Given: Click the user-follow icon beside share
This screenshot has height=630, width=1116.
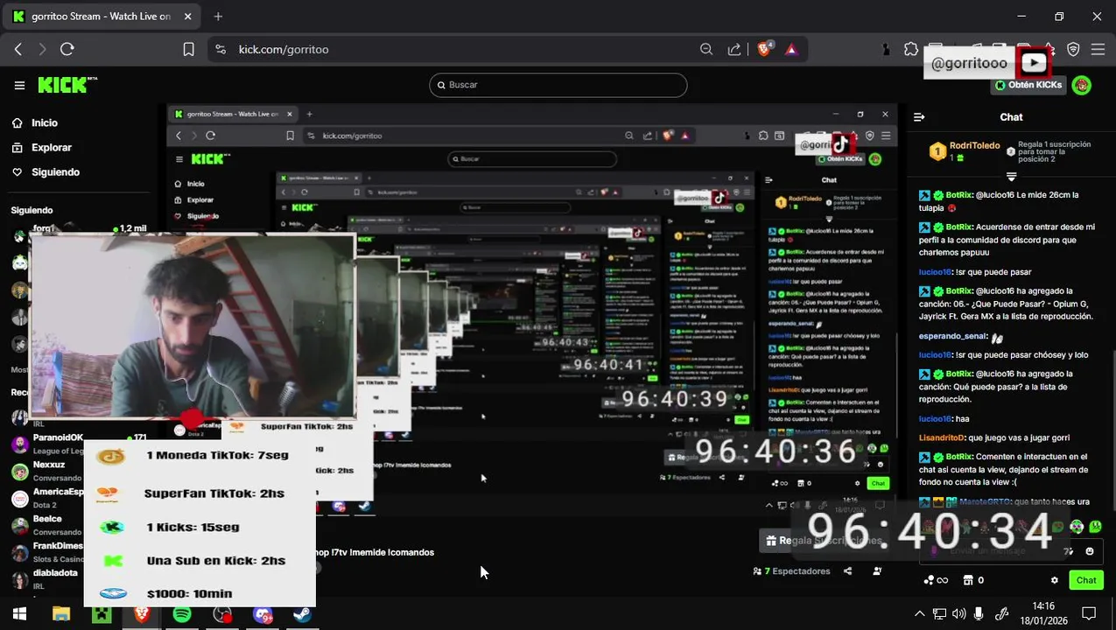Looking at the screenshot, I should point(877,571).
